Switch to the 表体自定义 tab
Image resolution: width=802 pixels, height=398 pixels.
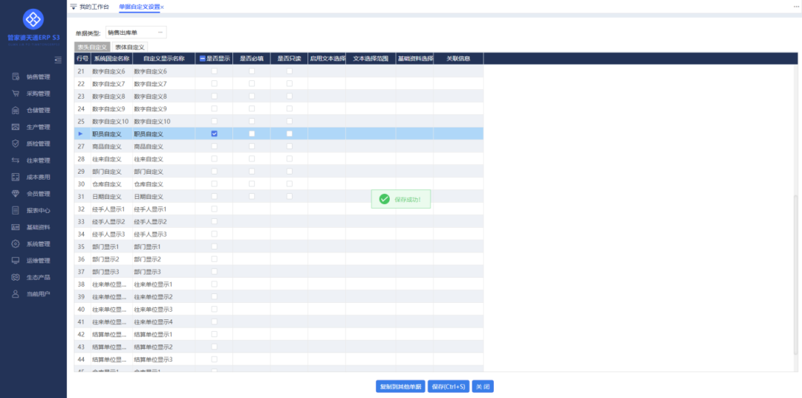click(130, 47)
